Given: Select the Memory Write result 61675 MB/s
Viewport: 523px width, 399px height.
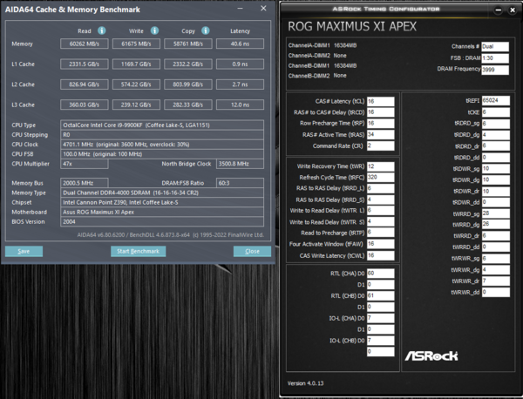Looking at the screenshot, I should [136, 44].
